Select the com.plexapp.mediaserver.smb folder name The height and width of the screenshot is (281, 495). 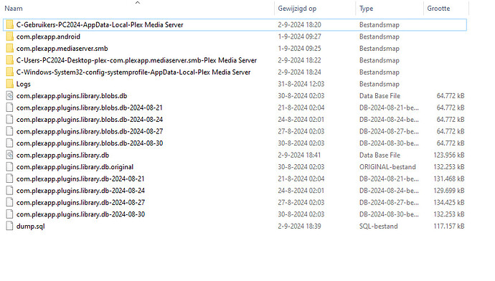[62, 48]
